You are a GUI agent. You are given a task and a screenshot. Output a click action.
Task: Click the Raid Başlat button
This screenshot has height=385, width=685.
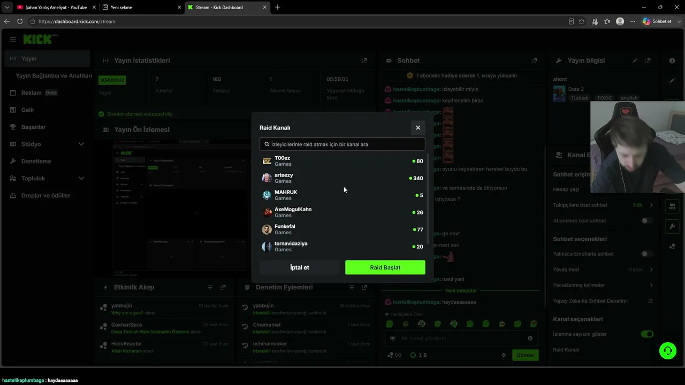(385, 267)
